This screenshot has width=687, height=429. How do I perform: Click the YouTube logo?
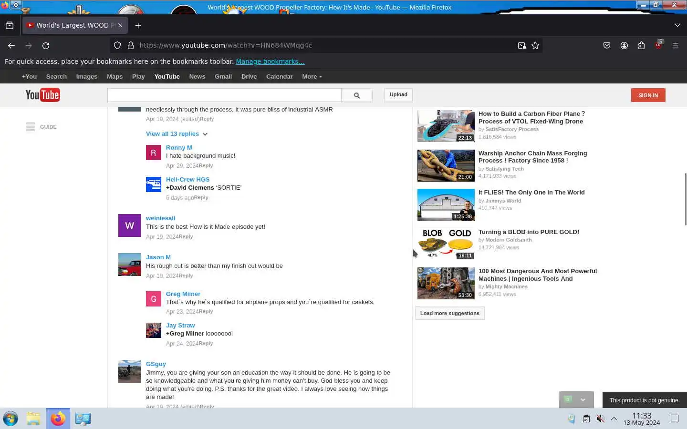[42, 95]
